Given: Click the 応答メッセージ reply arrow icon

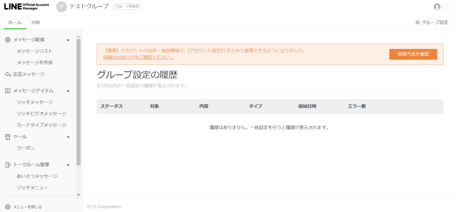Looking at the screenshot, I should point(8,74).
